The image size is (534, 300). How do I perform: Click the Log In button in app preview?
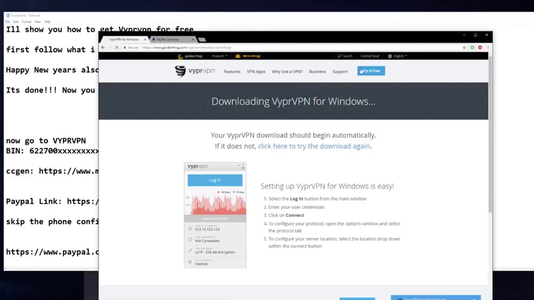point(215,180)
